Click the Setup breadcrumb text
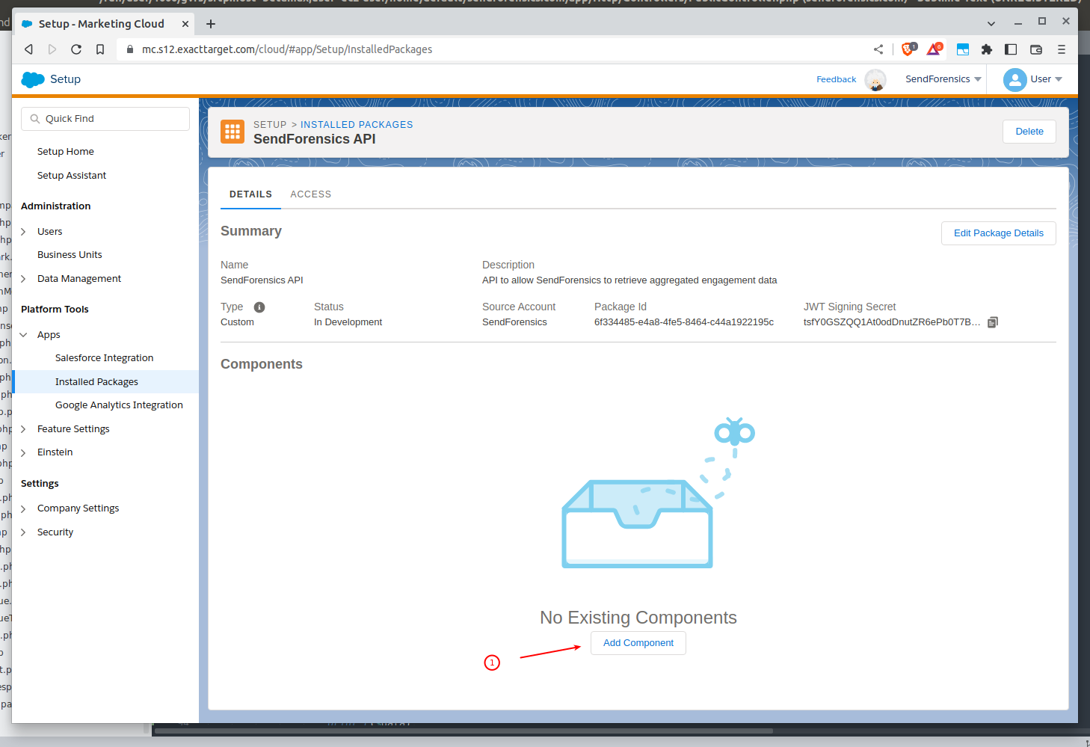The image size is (1090, 747). click(270, 125)
